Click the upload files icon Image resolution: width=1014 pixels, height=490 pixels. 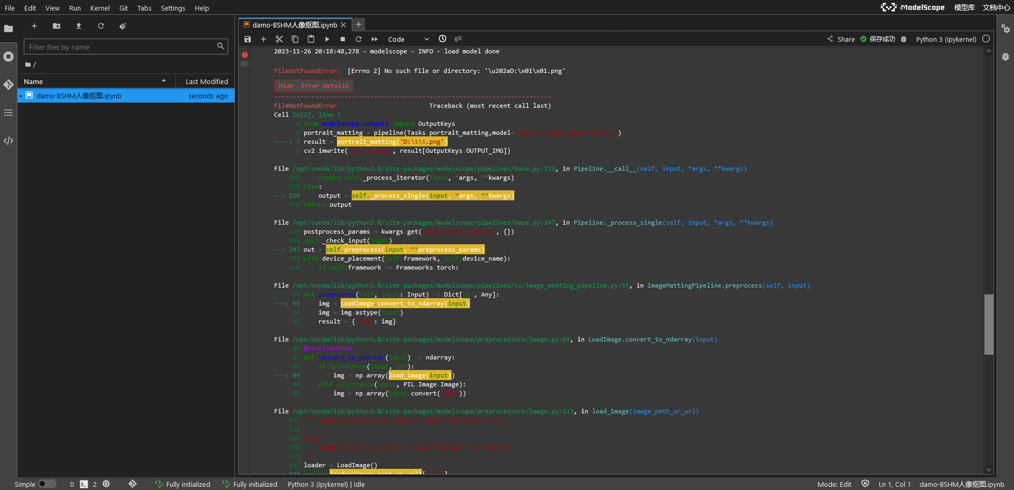[x=79, y=26]
